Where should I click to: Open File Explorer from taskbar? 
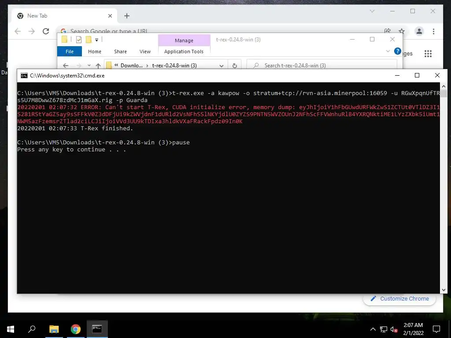[x=54, y=329]
